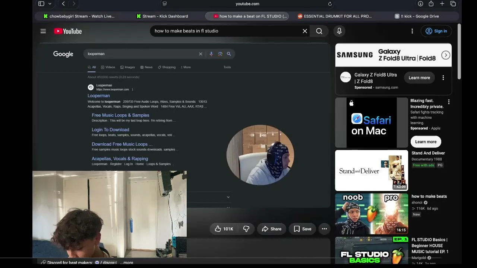
Task: Toggle the Safari sidebar
Action: pyautogui.click(x=41, y=4)
